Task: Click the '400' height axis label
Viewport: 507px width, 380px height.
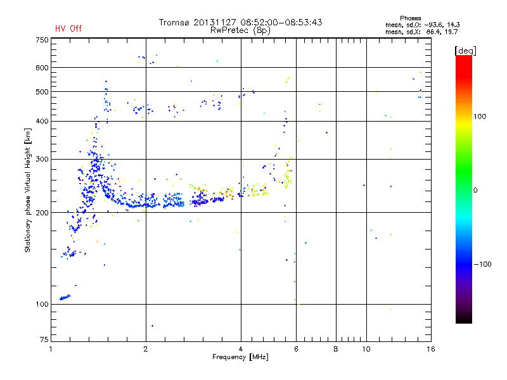Action: pos(42,122)
